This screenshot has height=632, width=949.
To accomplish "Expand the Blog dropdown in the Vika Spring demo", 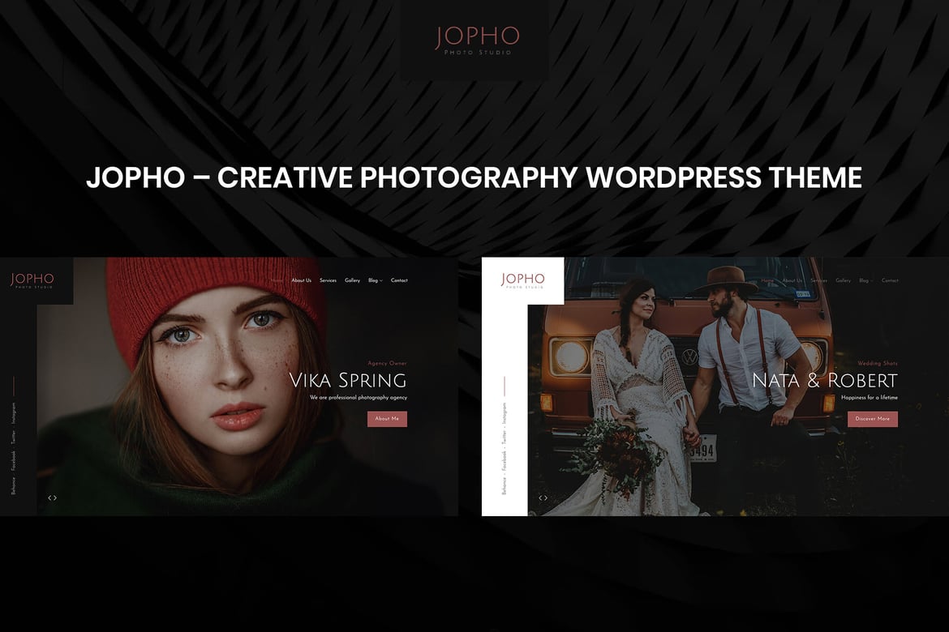I will 376,280.
